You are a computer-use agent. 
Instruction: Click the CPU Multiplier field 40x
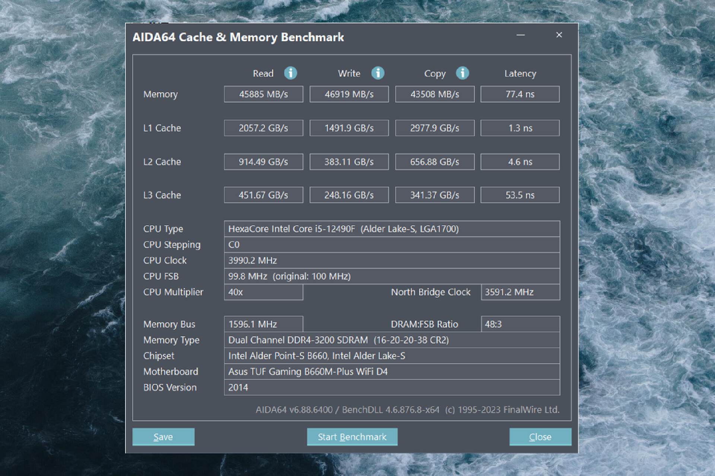pos(263,292)
